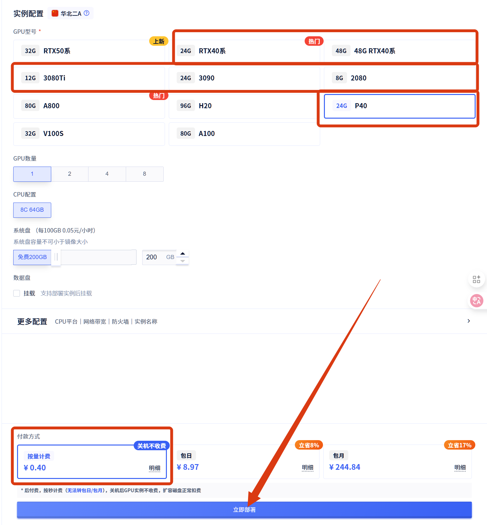Click the ¥ 8.97 daily price

coord(188,467)
